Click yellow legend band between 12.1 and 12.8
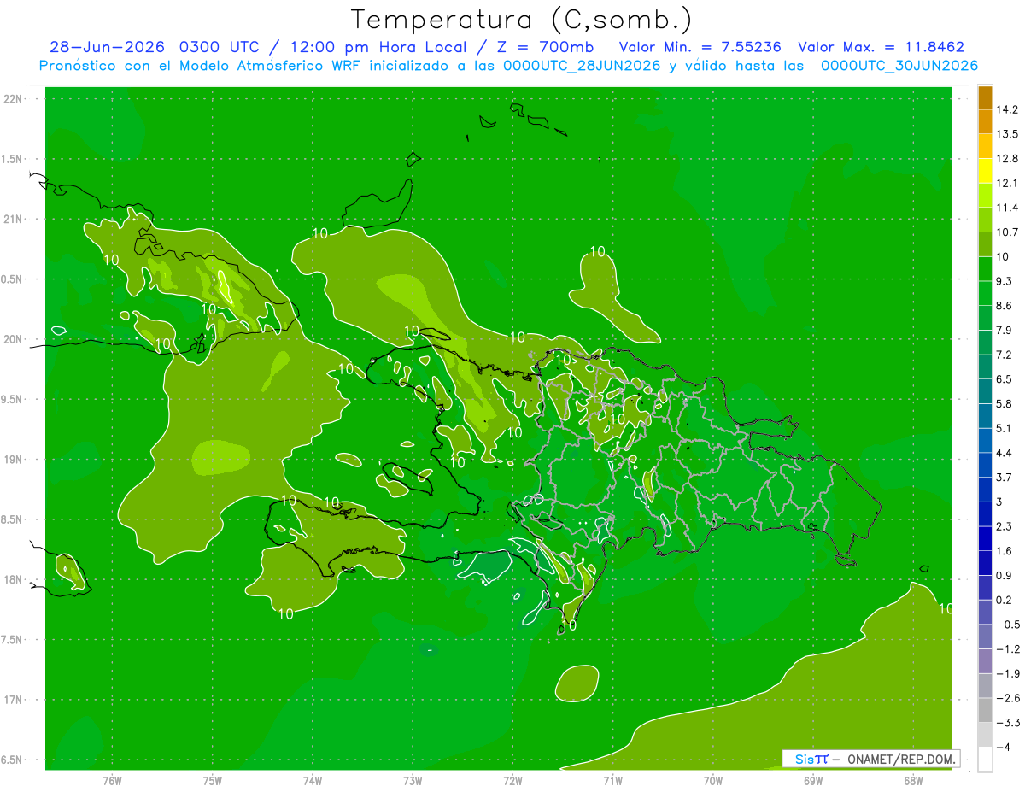 (985, 171)
